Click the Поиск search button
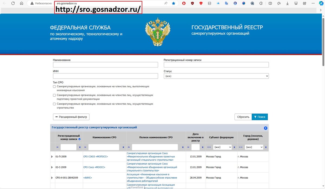 [x=260, y=117]
